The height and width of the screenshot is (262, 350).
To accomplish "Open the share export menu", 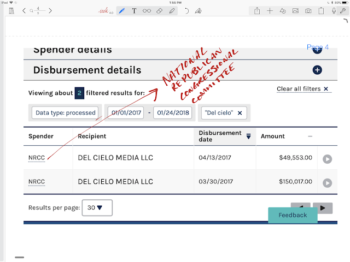I will click(257, 11).
